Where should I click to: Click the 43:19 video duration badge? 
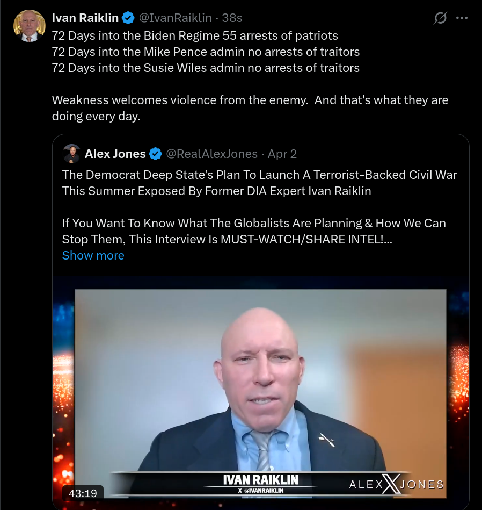83,493
